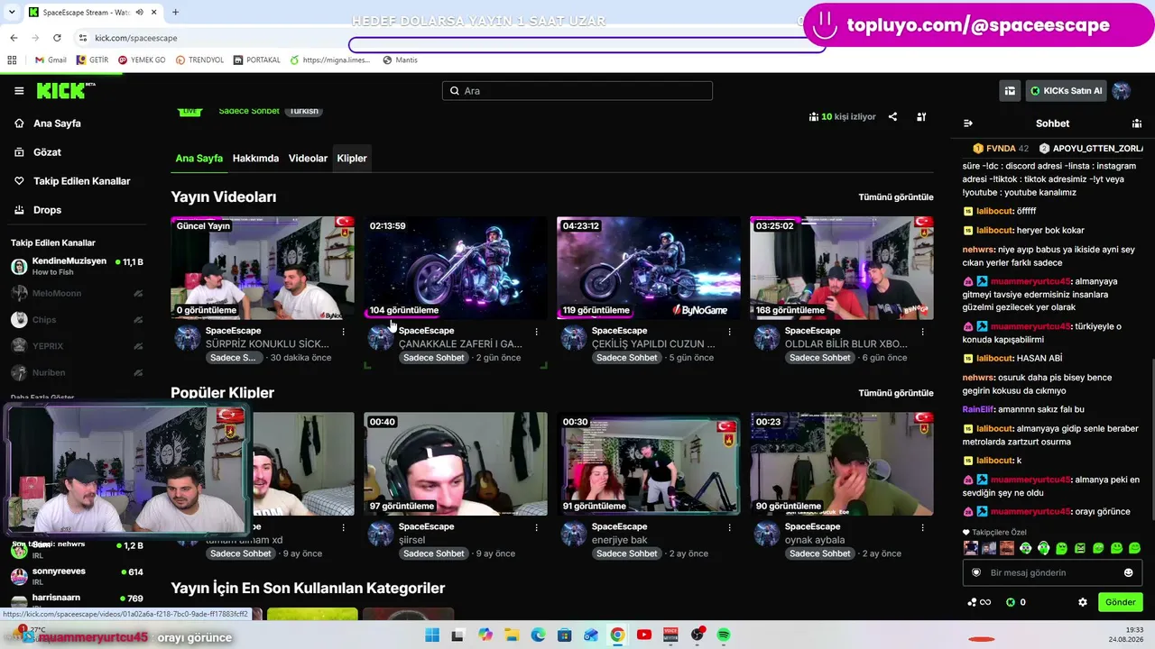
Task: Open sonnyreeves recommended channel
Action: [77, 576]
